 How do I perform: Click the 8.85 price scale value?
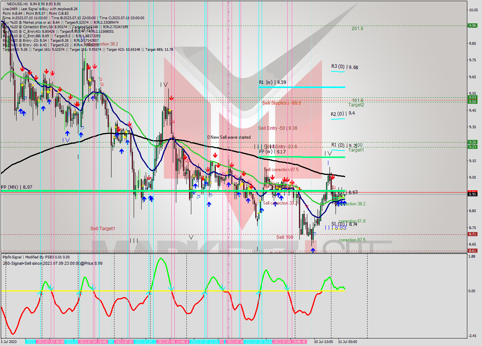473,211
